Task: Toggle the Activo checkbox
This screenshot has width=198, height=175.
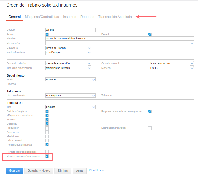Action: 47,34
